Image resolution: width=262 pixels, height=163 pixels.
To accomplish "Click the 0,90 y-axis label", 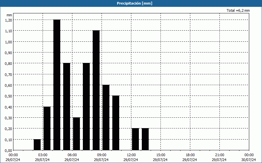I will (x=9, y=52).
